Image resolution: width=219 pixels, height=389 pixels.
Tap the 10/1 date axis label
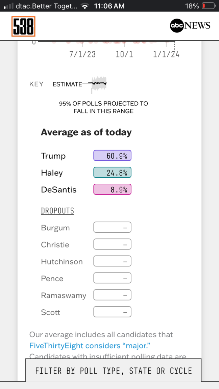124,54
